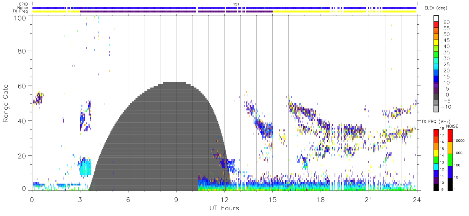The width and height of the screenshot is (469, 216).
Task: Select the 'UT hours' x-axis label
Action: 224,208
